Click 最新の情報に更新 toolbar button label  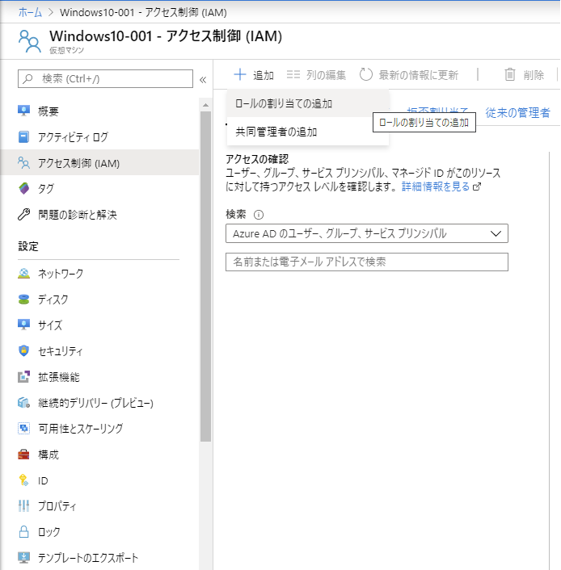click(418, 75)
